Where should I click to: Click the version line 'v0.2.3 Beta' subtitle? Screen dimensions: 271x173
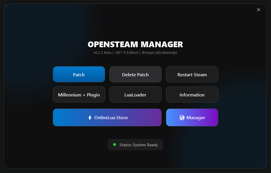tap(135, 53)
